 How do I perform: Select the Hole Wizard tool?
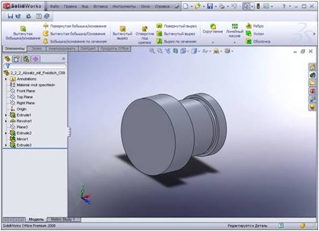point(144,35)
